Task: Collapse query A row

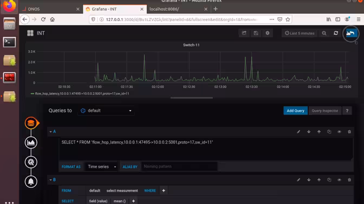Action: coord(50,132)
